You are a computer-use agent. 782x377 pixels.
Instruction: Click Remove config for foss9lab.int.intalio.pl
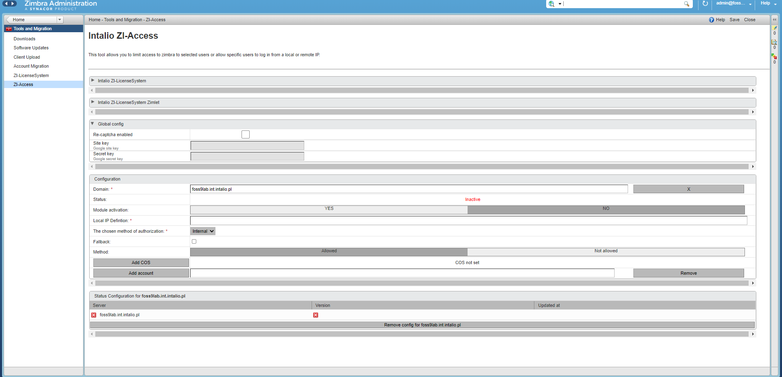tap(422, 325)
